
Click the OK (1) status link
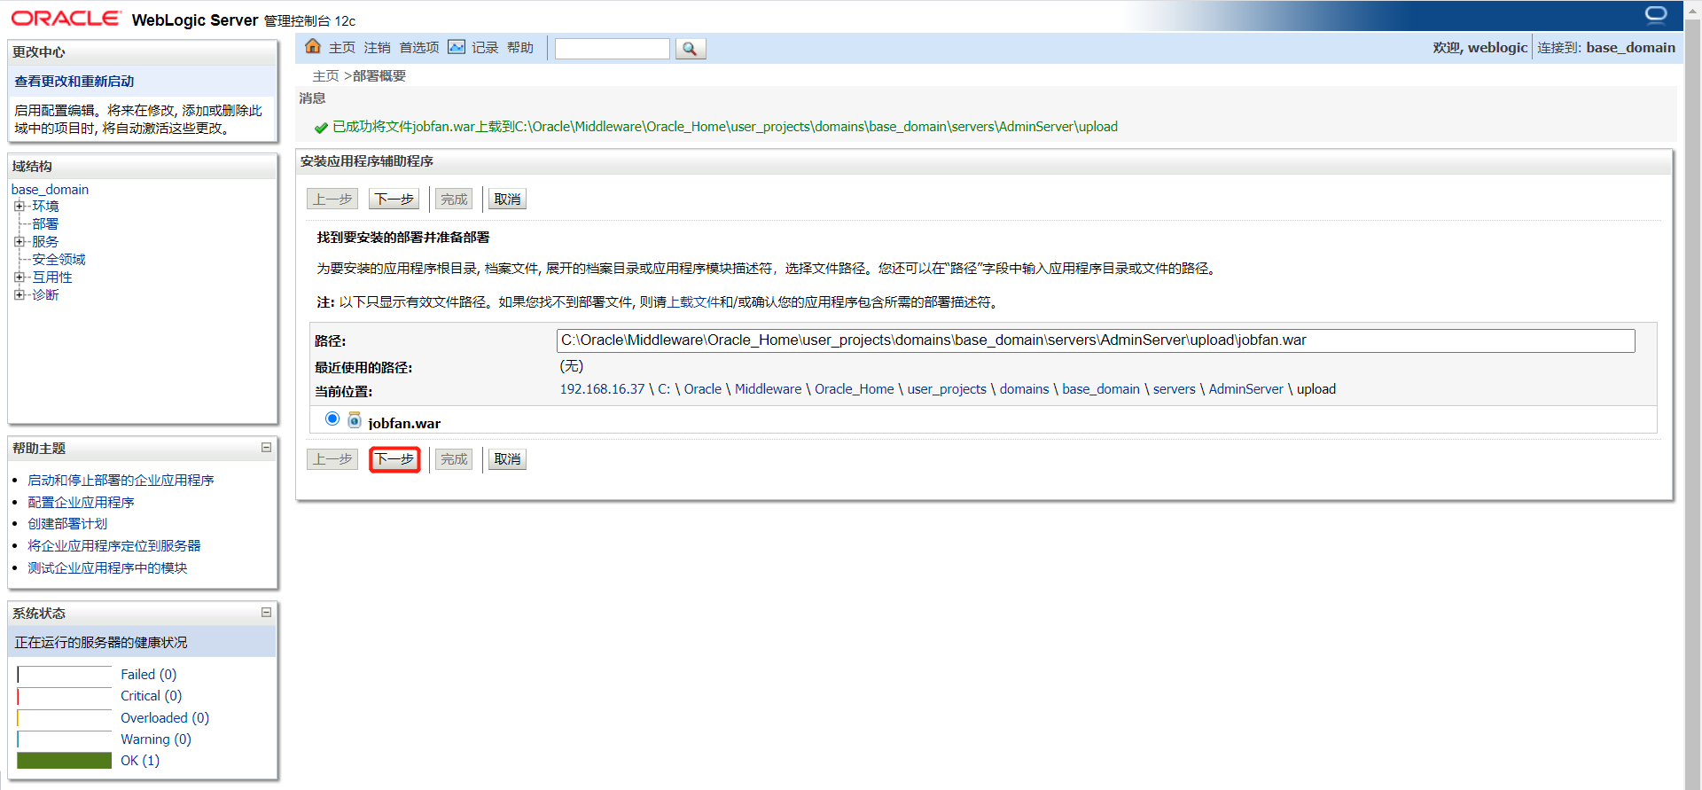pos(140,761)
